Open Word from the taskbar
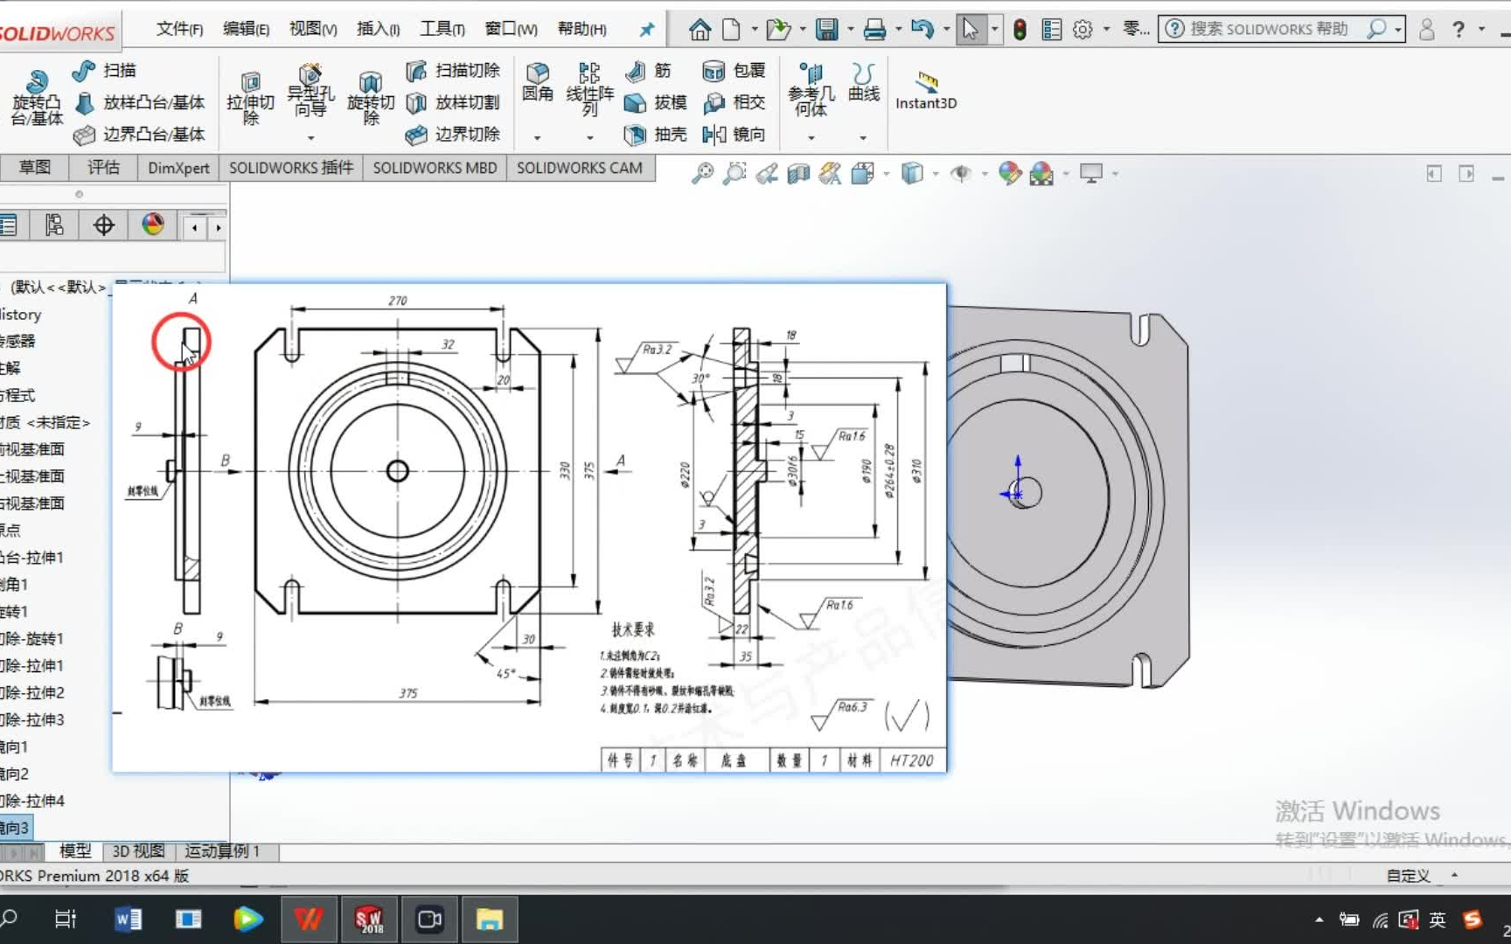The height and width of the screenshot is (944, 1511). [128, 920]
